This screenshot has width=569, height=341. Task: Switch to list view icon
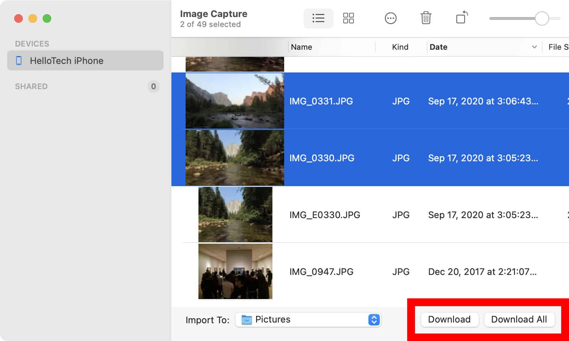click(318, 18)
